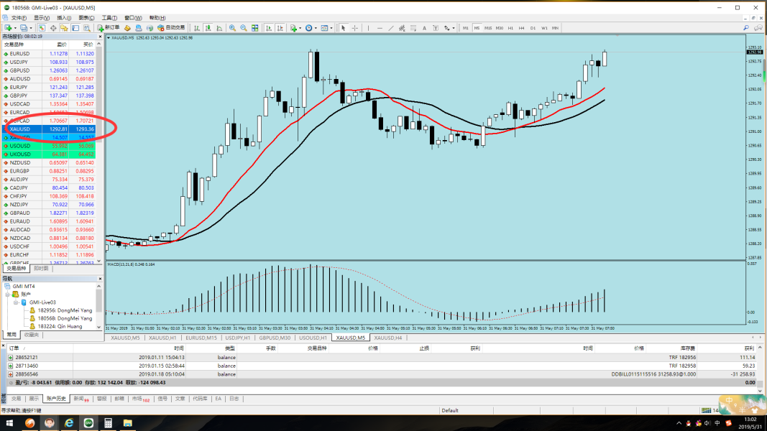Open the 插入 (Insert) menu

pyautogui.click(x=63, y=17)
